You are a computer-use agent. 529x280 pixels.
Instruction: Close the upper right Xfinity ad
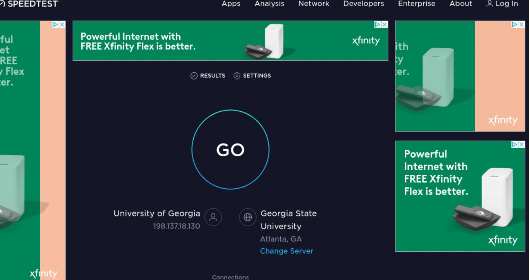[522, 24]
